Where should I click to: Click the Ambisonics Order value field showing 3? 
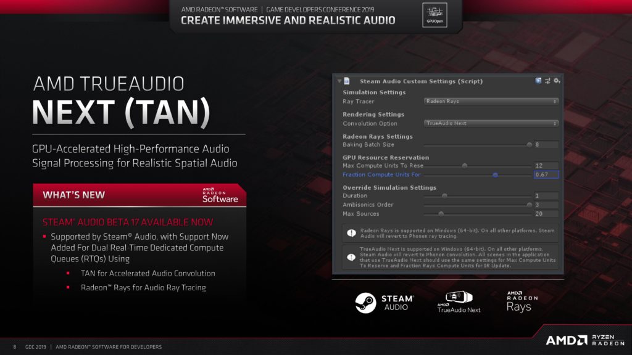click(546, 205)
